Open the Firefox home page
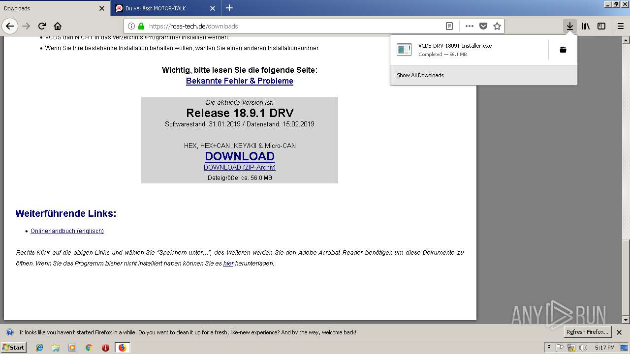The height and width of the screenshot is (354, 630). point(58,26)
